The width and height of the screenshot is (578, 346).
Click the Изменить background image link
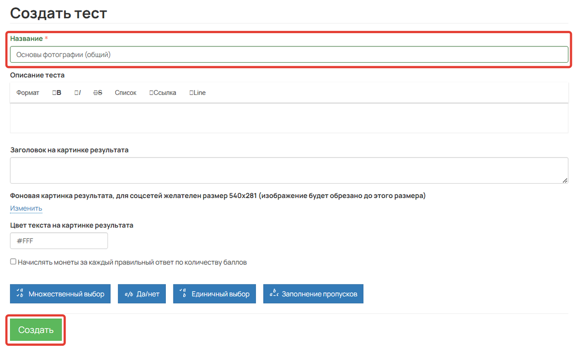pyautogui.click(x=26, y=208)
